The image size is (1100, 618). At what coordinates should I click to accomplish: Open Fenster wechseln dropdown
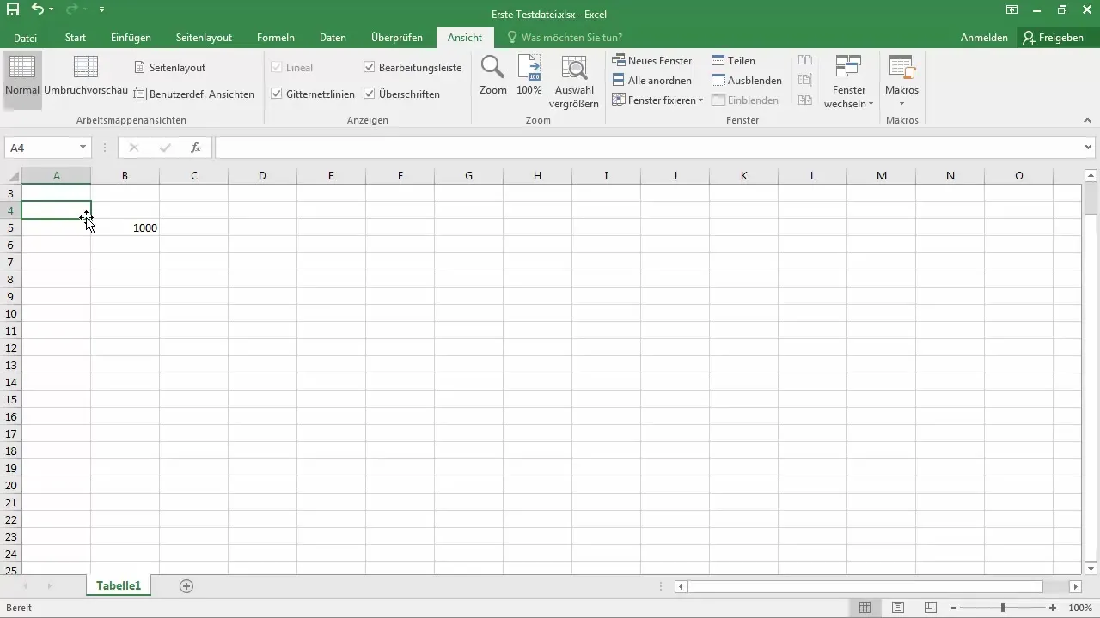(848, 82)
